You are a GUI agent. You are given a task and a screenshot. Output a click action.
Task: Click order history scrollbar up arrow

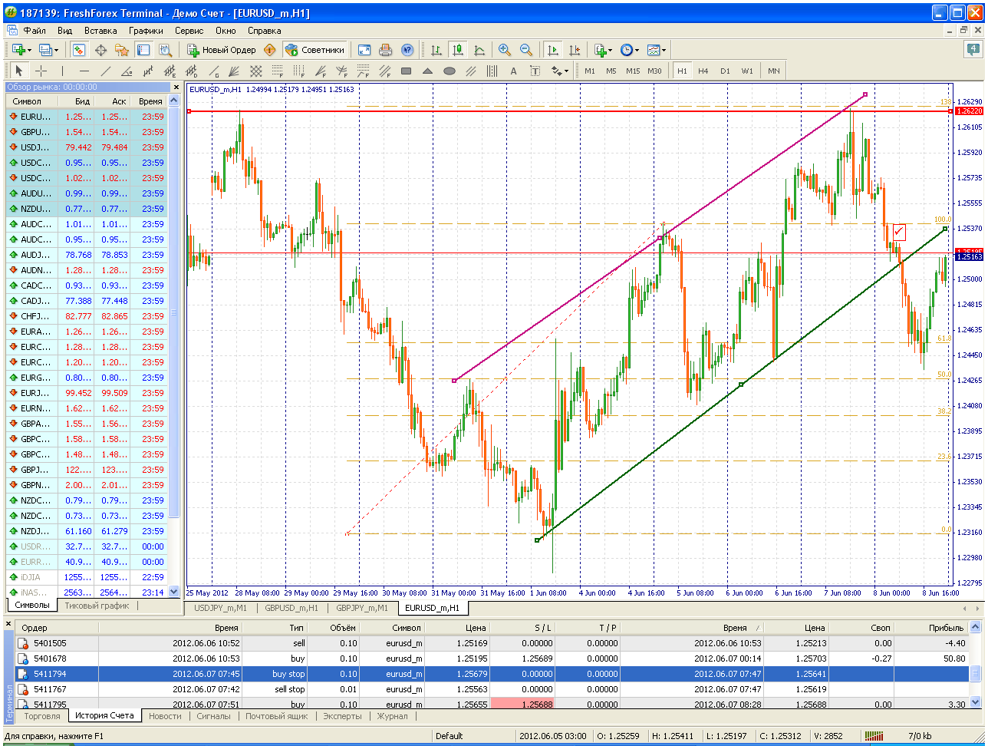(976, 627)
